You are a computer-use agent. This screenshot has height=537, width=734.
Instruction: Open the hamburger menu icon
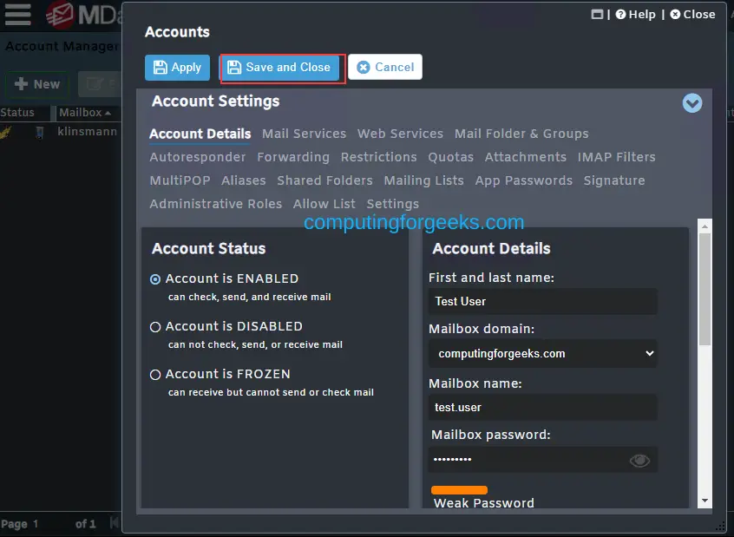(18, 15)
